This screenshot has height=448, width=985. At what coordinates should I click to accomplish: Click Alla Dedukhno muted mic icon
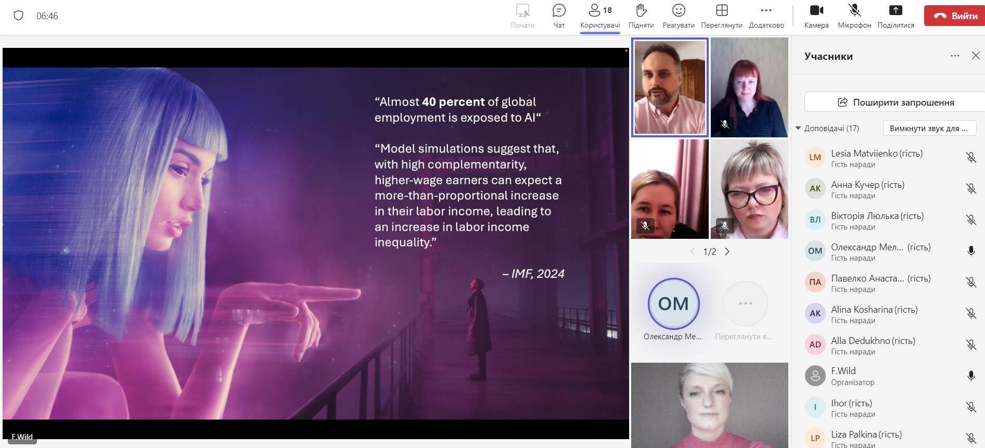click(x=971, y=344)
